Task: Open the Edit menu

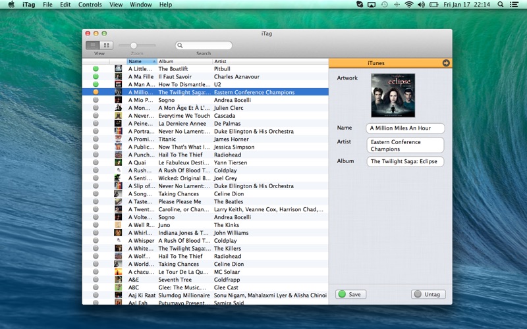Action: [65, 5]
